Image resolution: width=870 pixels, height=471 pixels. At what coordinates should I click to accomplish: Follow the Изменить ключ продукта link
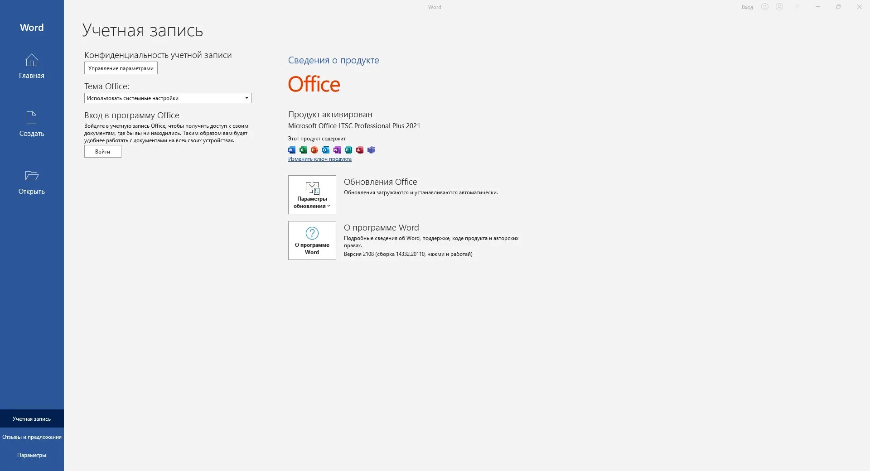pyautogui.click(x=320, y=159)
